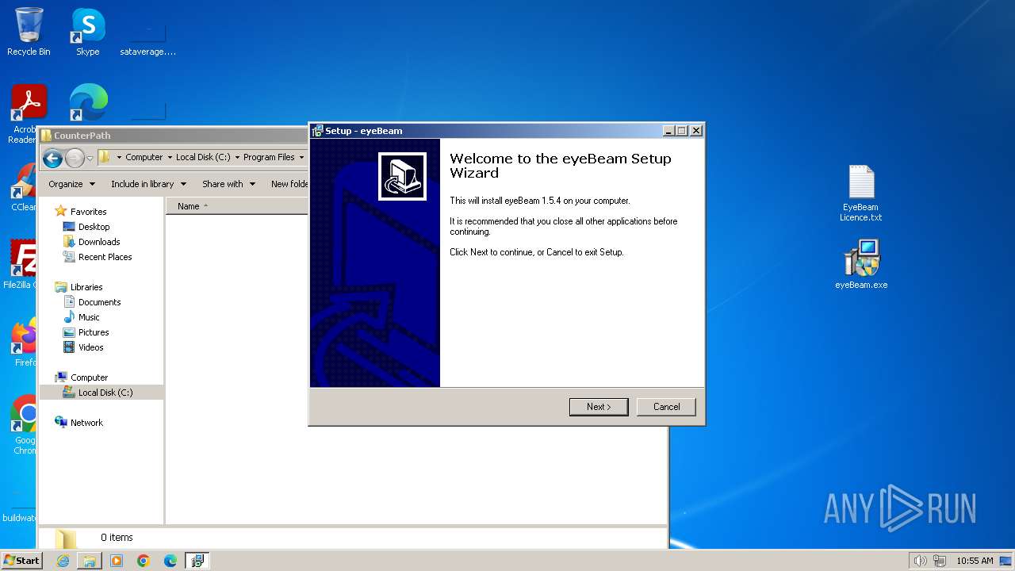Viewport: 1015px width, 571px height.
Task: Open sataverage desktop file icon
Action: tap(147, 37)
